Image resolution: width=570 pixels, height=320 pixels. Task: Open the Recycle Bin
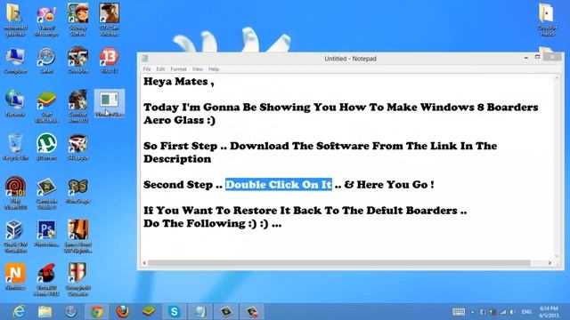[15, 148]
